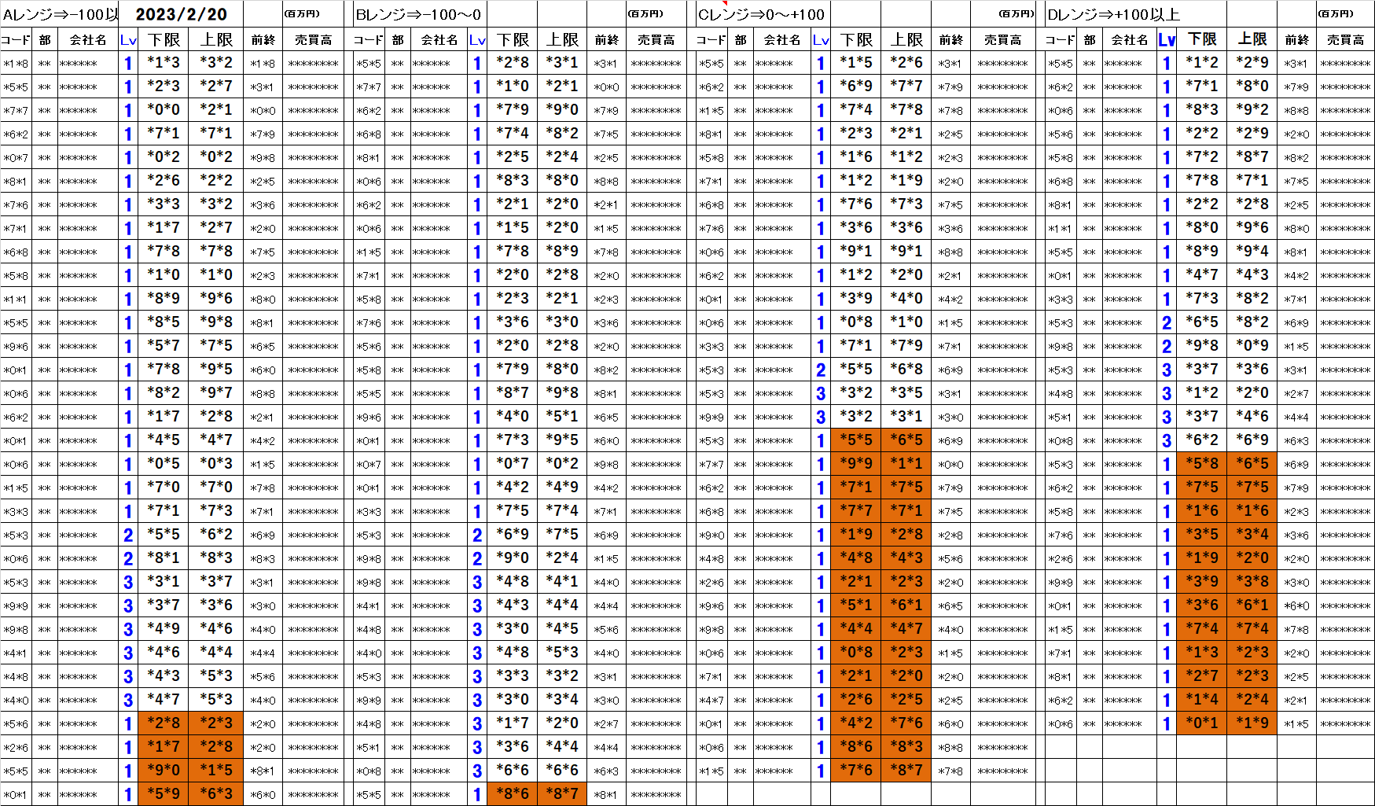The height and width of the screenshot is (806, 1375).
Task: Select orange *5*1 cell in C range 下限
Action: click(x=856, y=605)
